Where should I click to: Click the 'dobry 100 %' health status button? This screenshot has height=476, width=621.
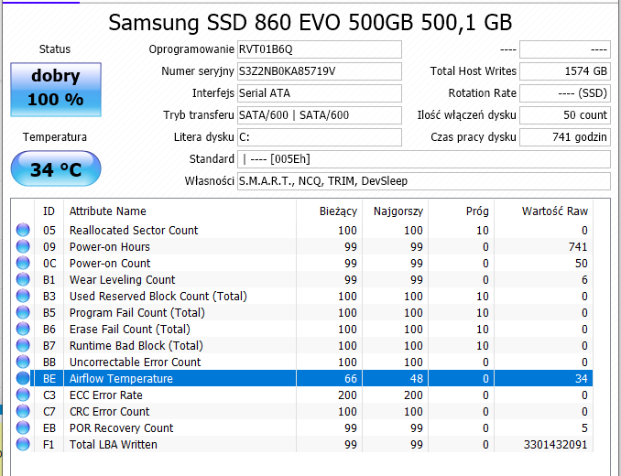coord(55,88)
